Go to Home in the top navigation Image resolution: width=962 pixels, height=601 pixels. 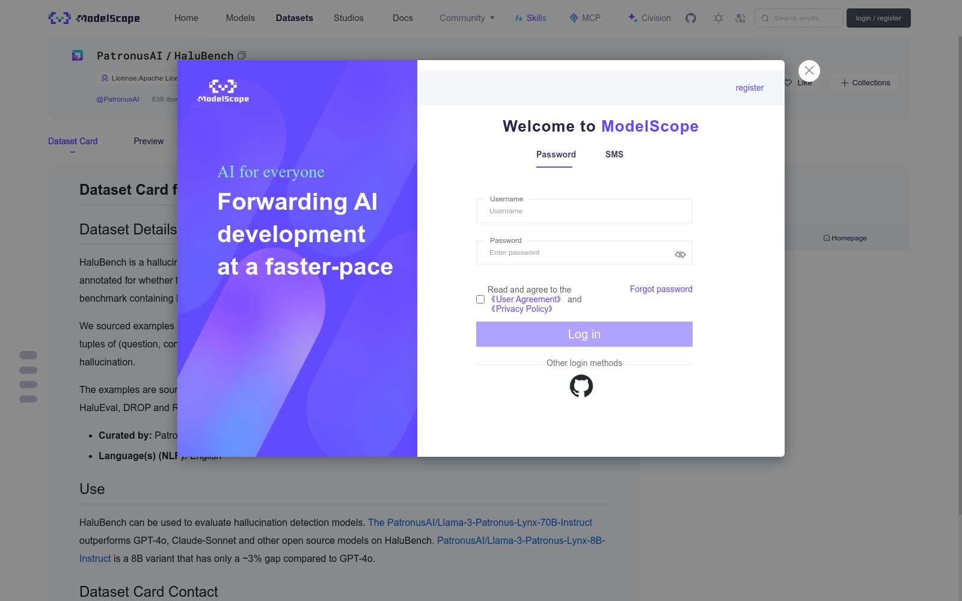pos(186,18)
